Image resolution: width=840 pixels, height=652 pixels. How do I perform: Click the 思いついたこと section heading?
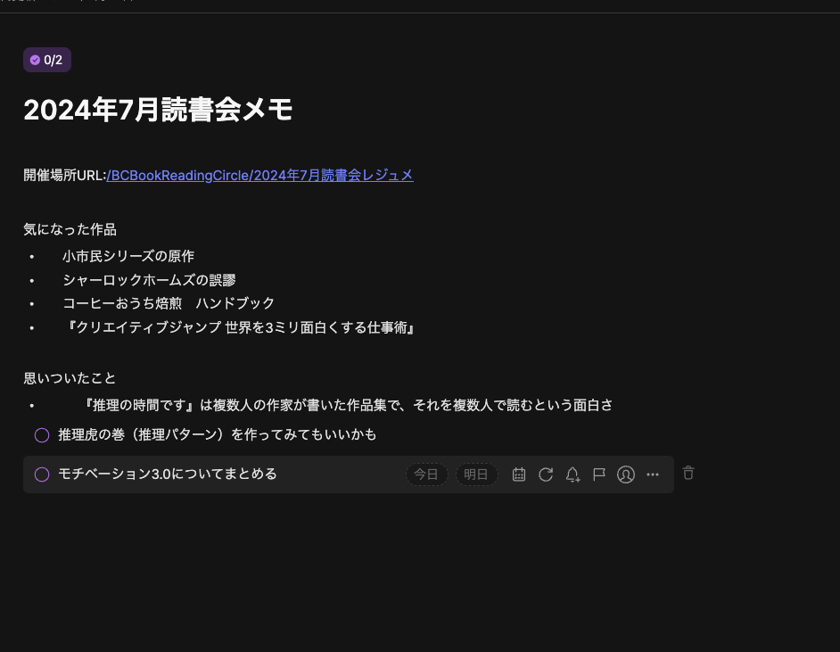coord(70,377)
